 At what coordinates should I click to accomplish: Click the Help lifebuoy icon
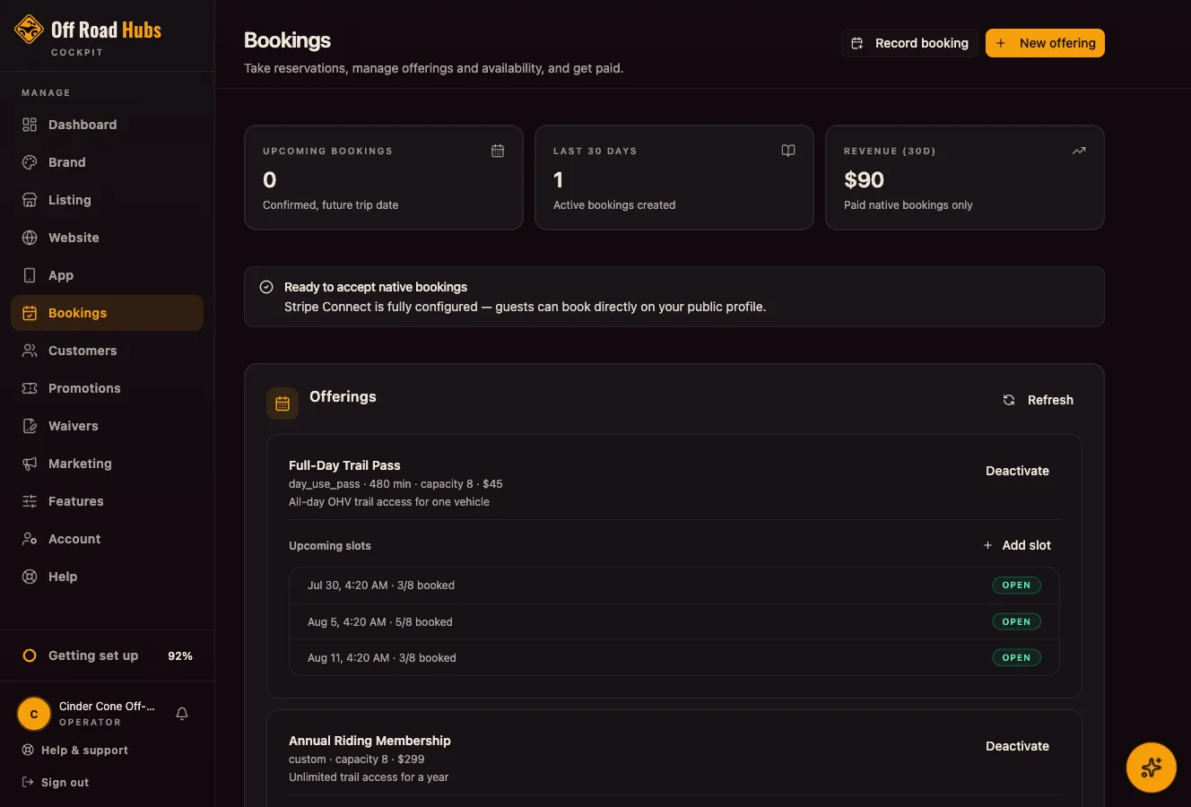30,577
